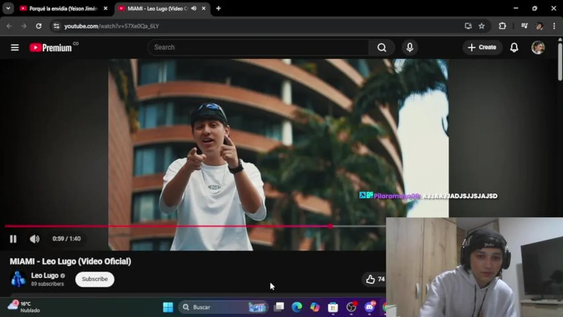Open YouTube notifications bell
The height and width of the screenshot is (317, 563).
(x=514, y=48)
